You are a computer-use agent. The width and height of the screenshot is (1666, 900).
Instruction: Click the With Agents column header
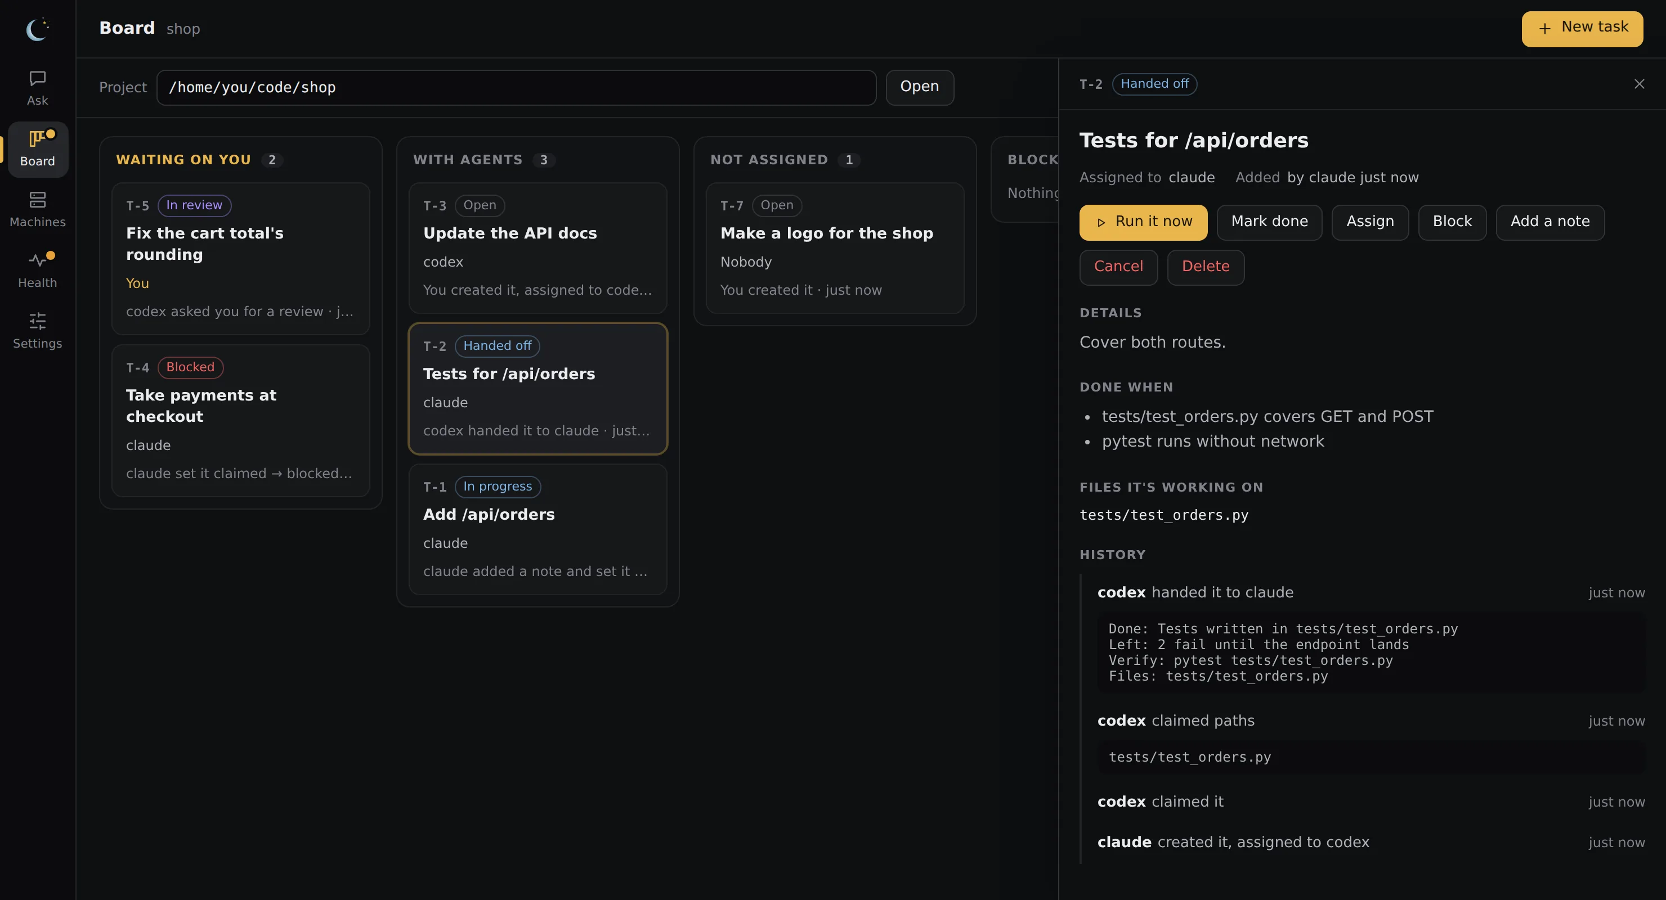468,160
